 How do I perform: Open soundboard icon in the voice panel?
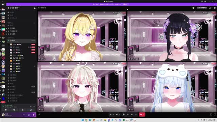pyautogui.click(x=31, y=110)
